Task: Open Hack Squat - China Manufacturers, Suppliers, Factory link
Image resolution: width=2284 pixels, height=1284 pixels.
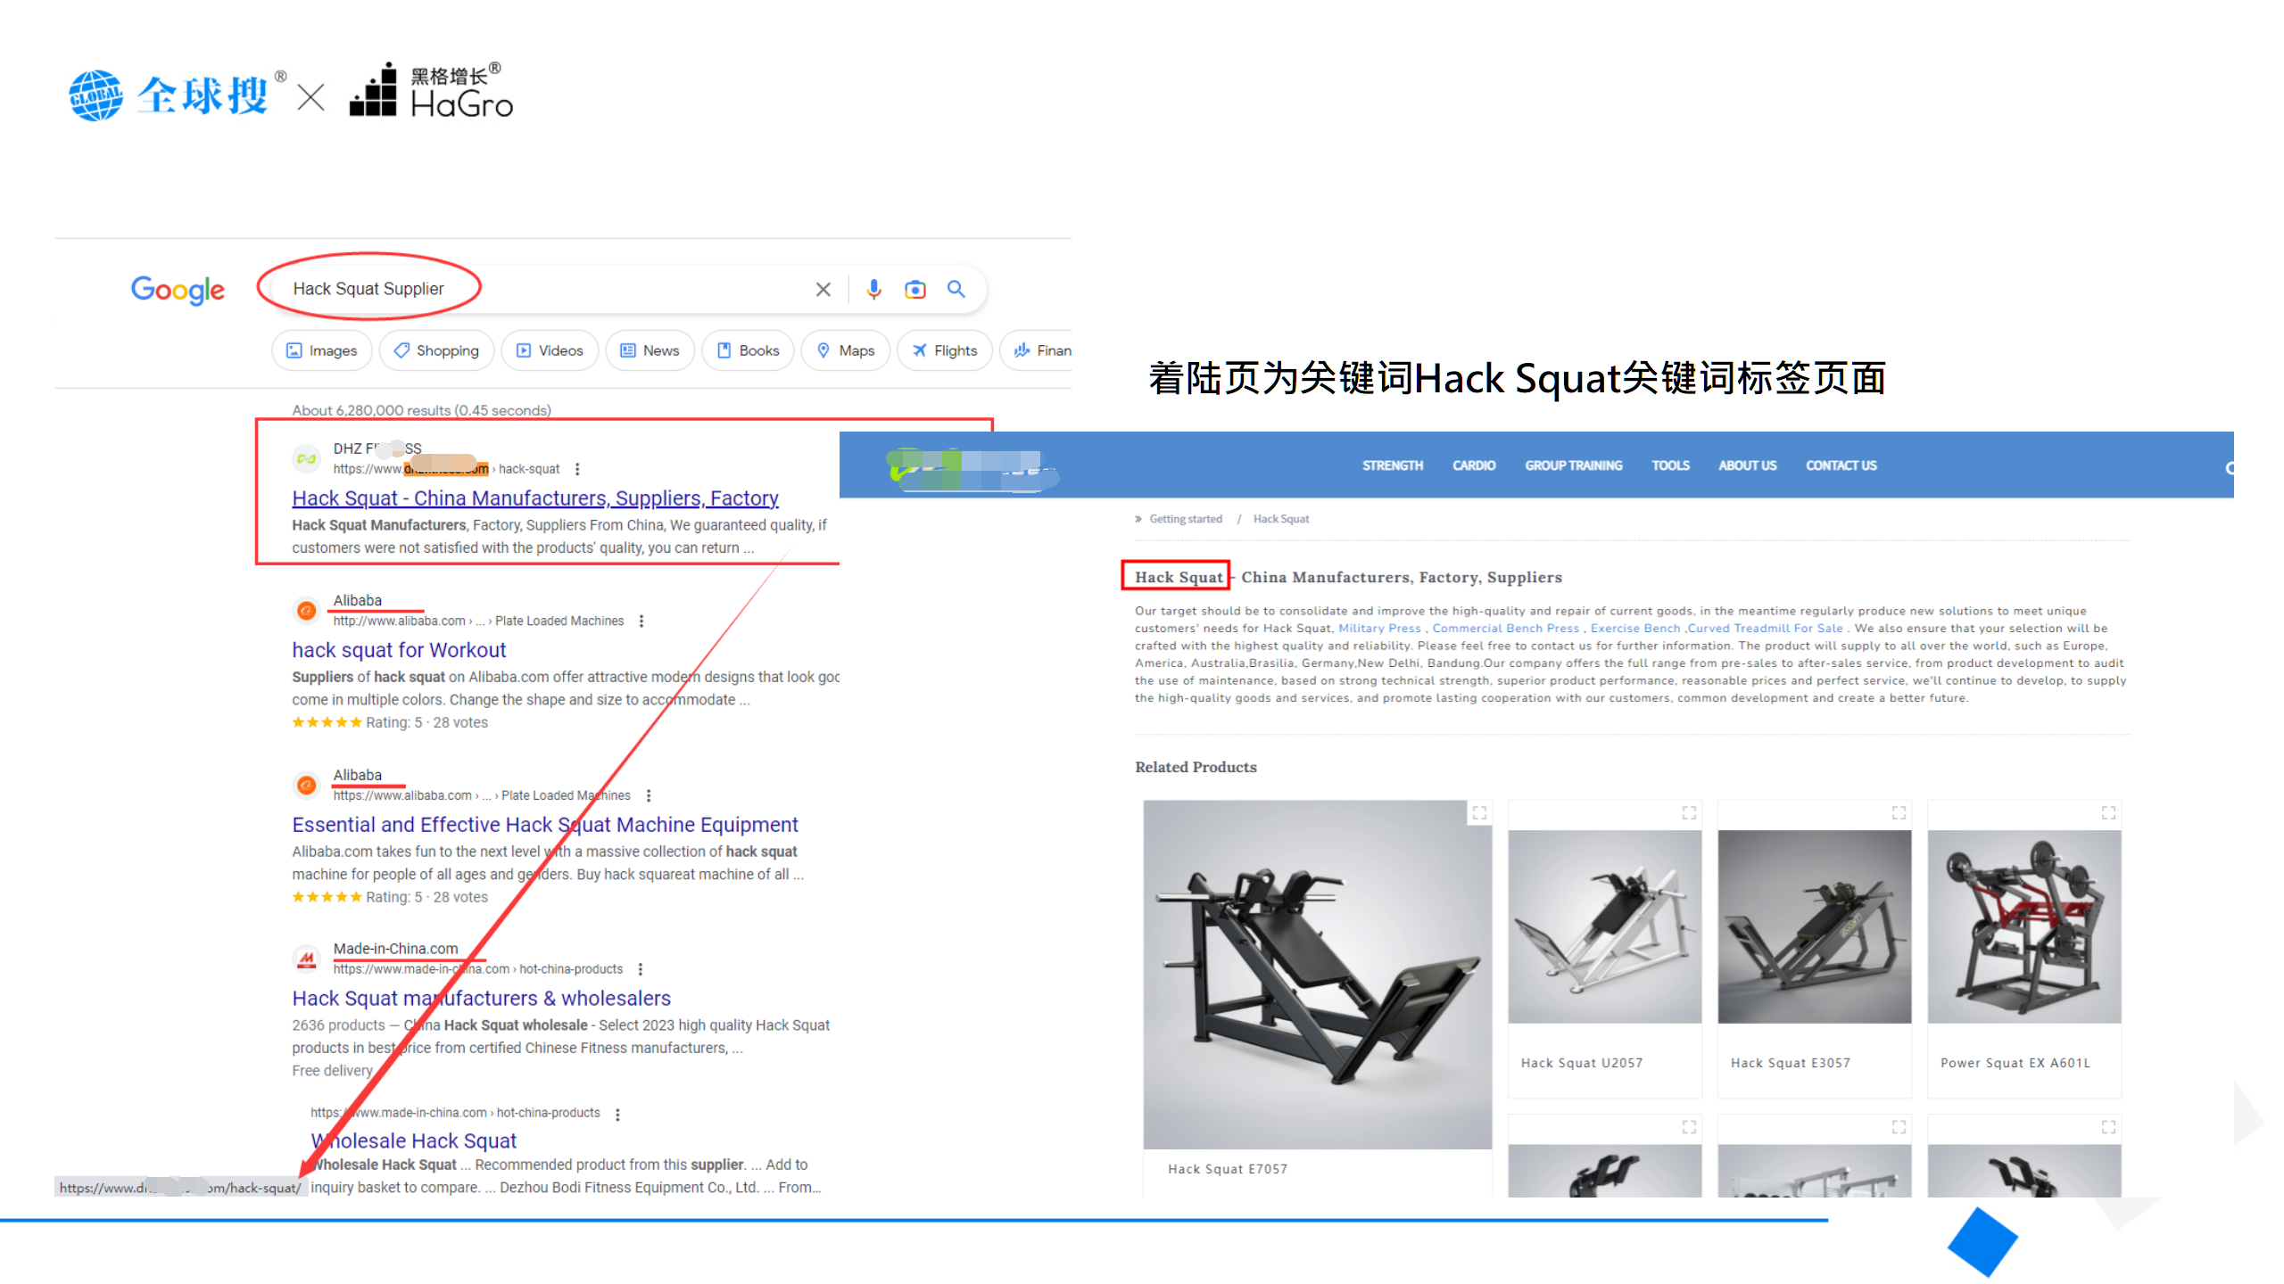Action: tap(535, 498)
